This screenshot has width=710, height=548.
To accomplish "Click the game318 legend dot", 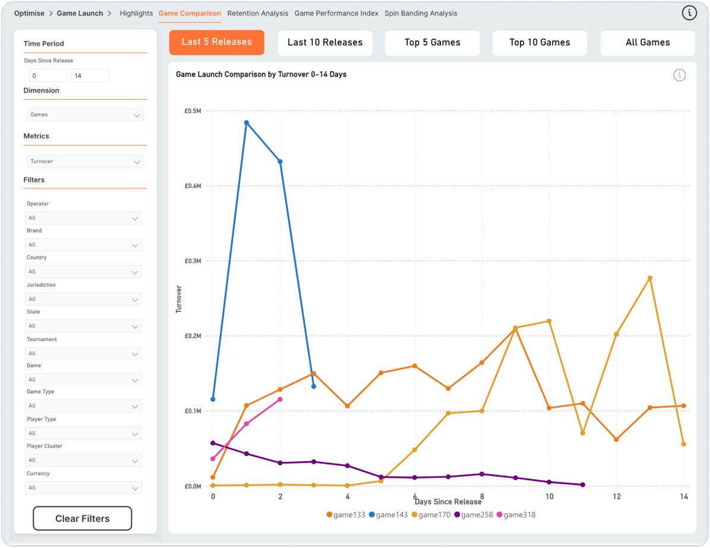I will (500, 515).
